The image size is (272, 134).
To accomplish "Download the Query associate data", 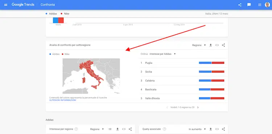I will pos(211,129).
